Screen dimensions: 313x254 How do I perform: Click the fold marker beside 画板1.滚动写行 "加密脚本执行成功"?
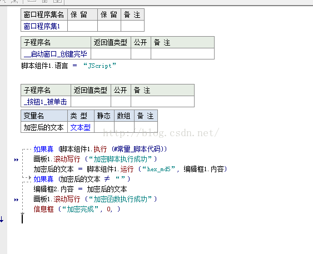coord(16,160)
